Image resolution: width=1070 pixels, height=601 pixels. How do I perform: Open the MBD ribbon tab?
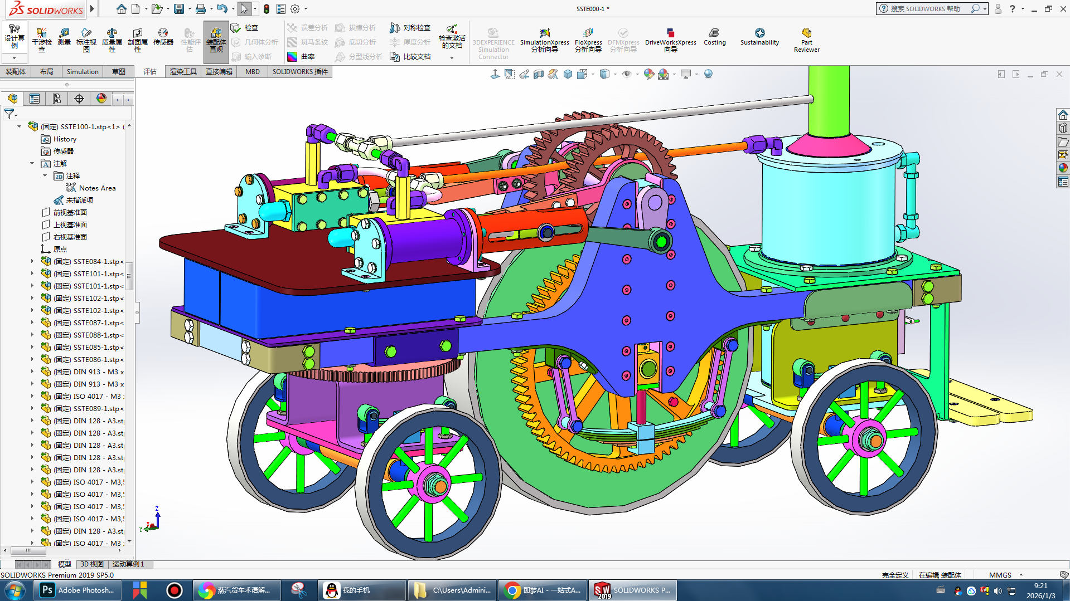point(253,71)
